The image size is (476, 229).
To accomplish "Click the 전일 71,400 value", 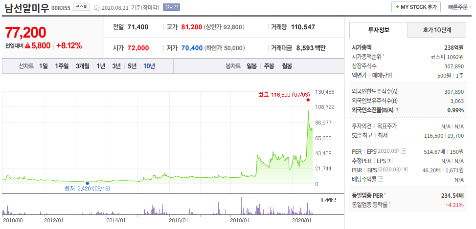I will (138, 27).
